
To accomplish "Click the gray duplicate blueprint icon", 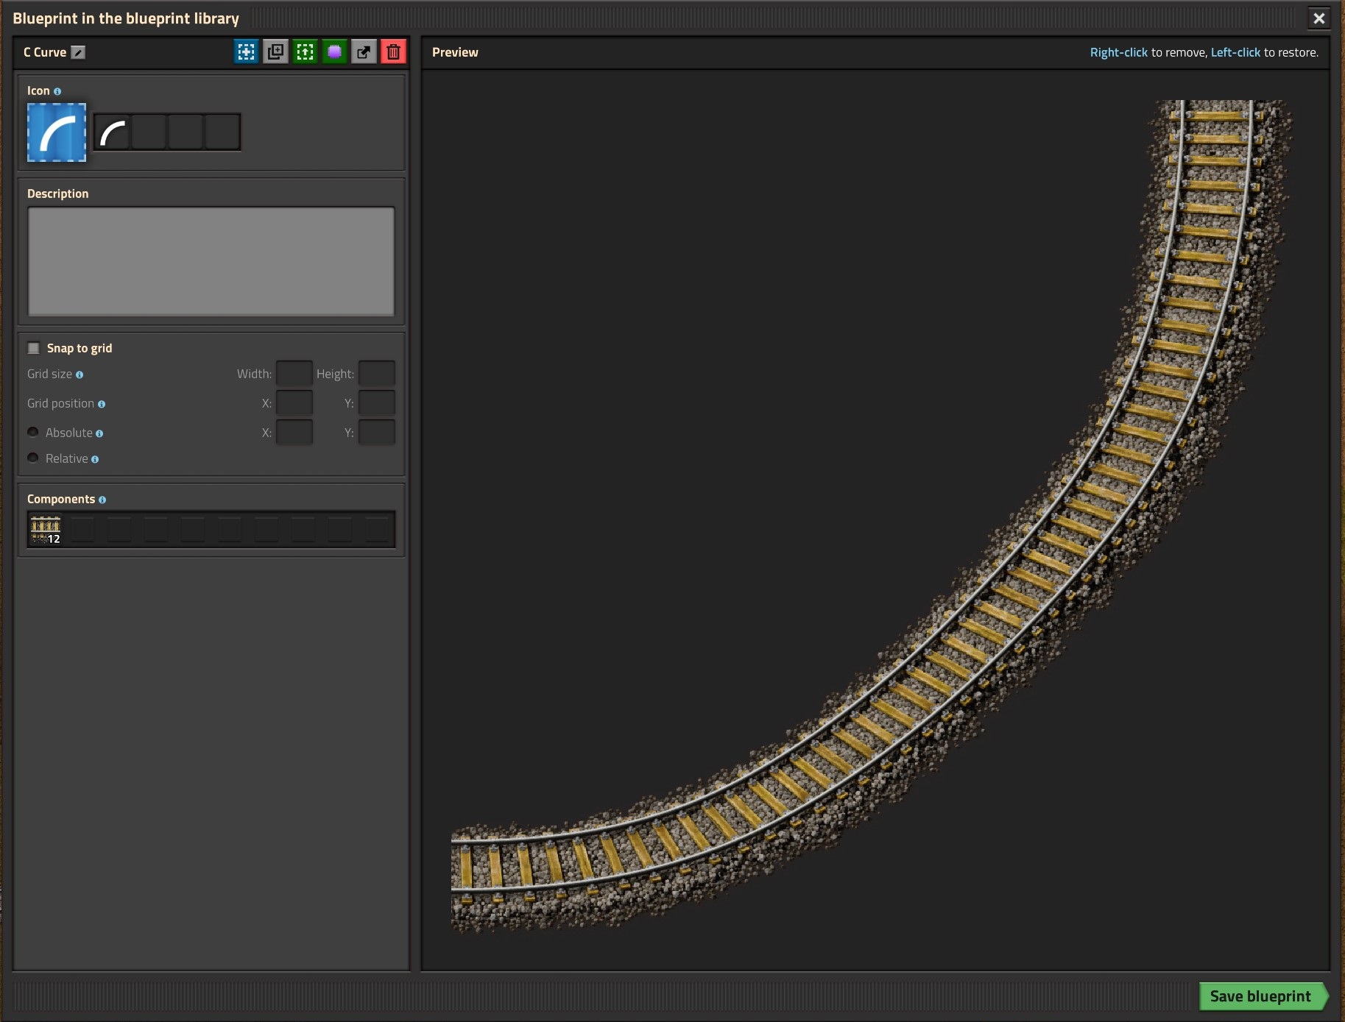I will [275, 52].
